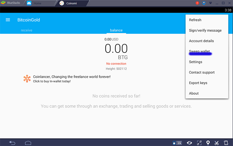Open Settings from the menu
Image resolution: width=233 pixels, height=146 pixels.
pyautogui.click(x=207, y=62)
